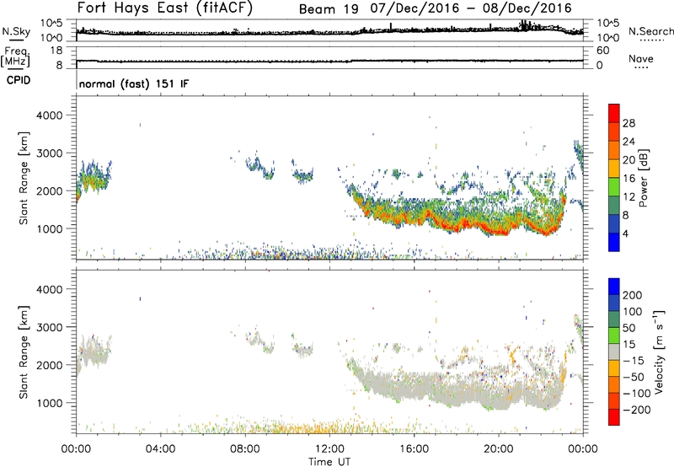Click the "20:00" time tick label
Image resolution: width=674 pixels, height=467 pixels.
(x=498, y=449)
